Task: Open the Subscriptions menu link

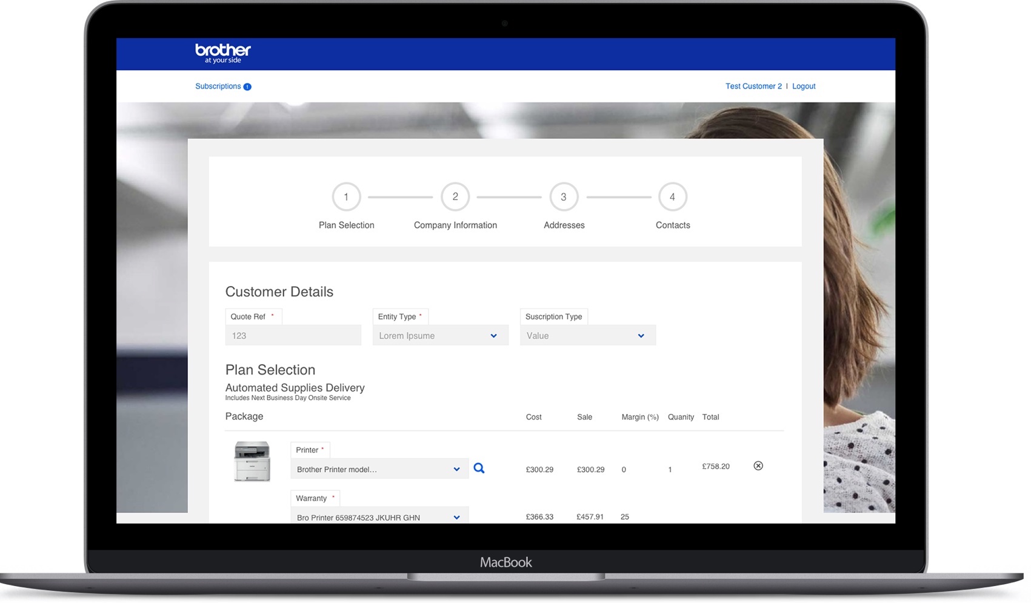Action: click(218, 86)
